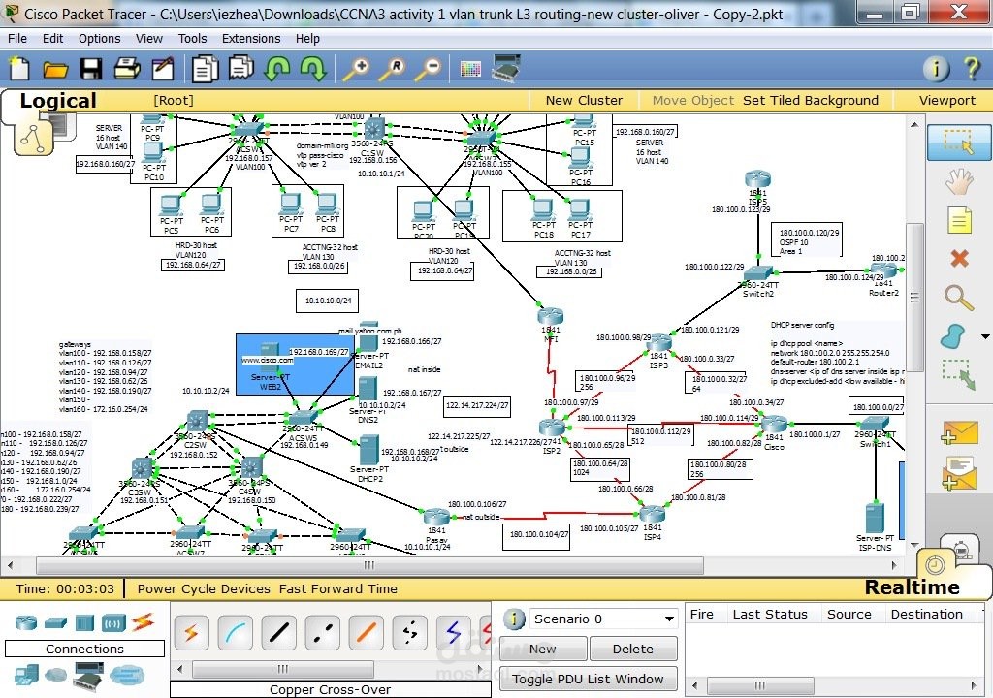Activate the Delete tool in the right sidebar
993x698 pixels.
click(958, 259)
